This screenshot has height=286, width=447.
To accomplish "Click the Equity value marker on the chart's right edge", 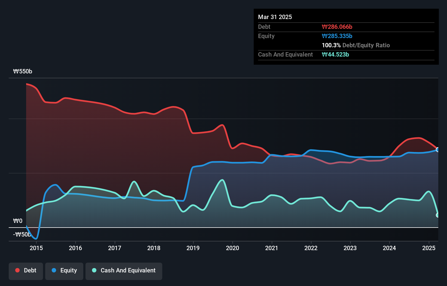I will click(437, 150).
